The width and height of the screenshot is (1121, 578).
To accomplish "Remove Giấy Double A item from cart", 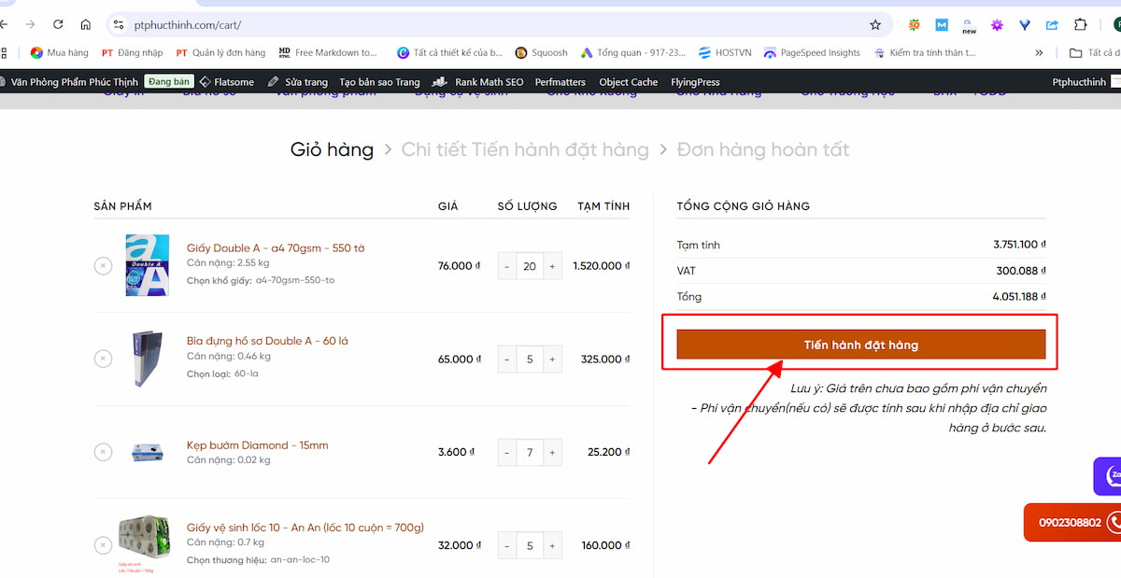I will [103, 266].
